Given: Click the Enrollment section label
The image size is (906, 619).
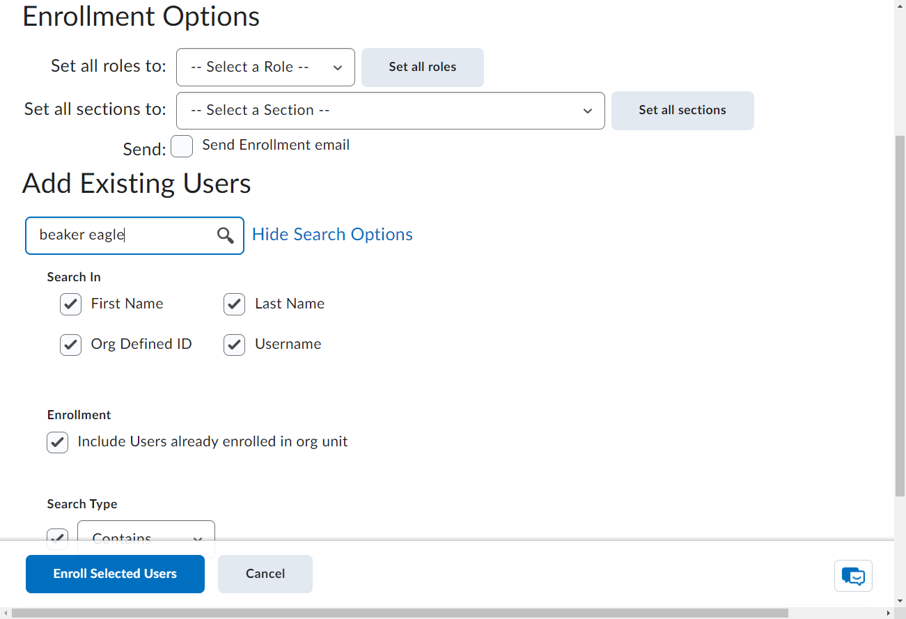Looking at the screenshot, I should (79, 415).
